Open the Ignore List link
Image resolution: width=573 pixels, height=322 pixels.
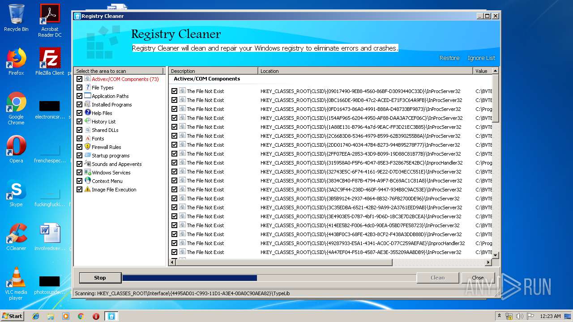(x=481, y=58)
